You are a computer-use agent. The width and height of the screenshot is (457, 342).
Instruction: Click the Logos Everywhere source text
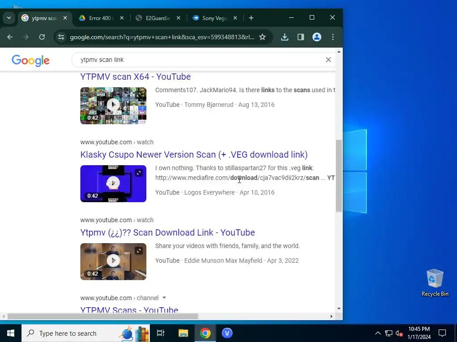209,192
